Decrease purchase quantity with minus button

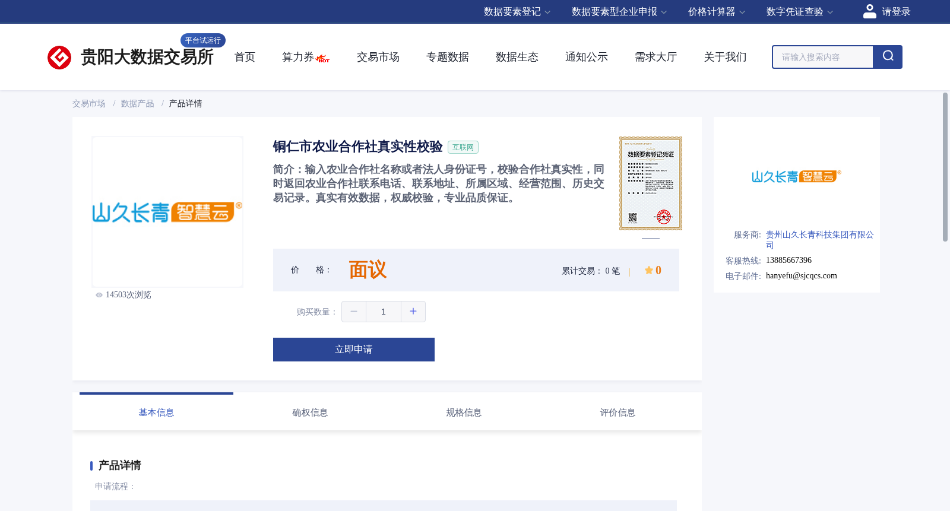pyautogui.click(x=354, y=312)
